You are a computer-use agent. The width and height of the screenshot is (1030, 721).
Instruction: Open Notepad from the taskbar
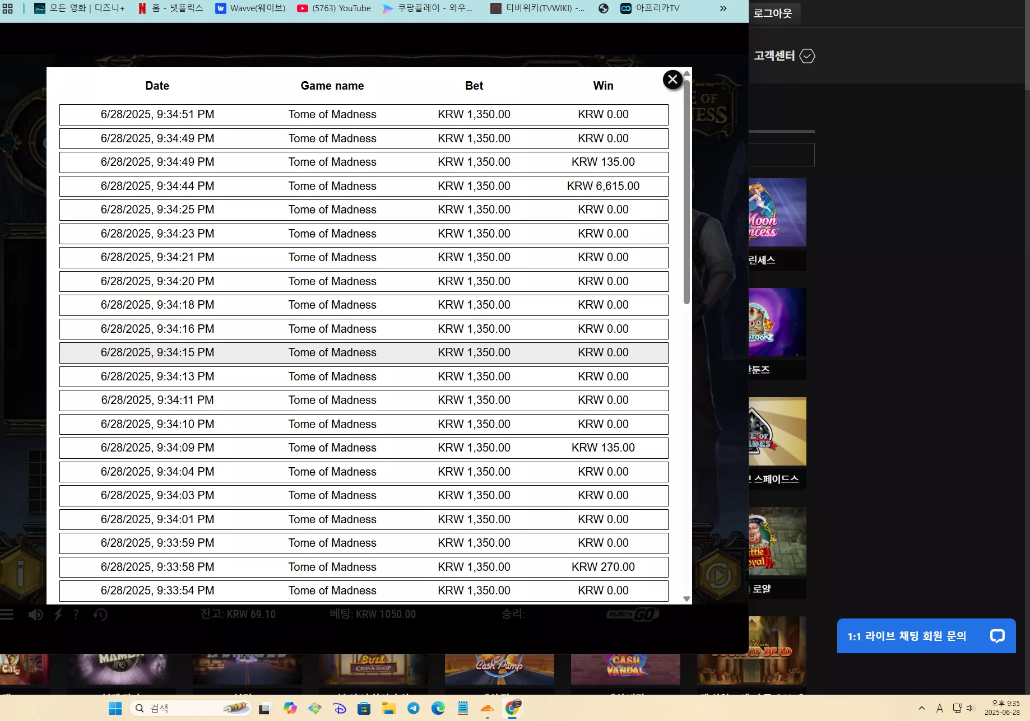(x=463, y=709)
